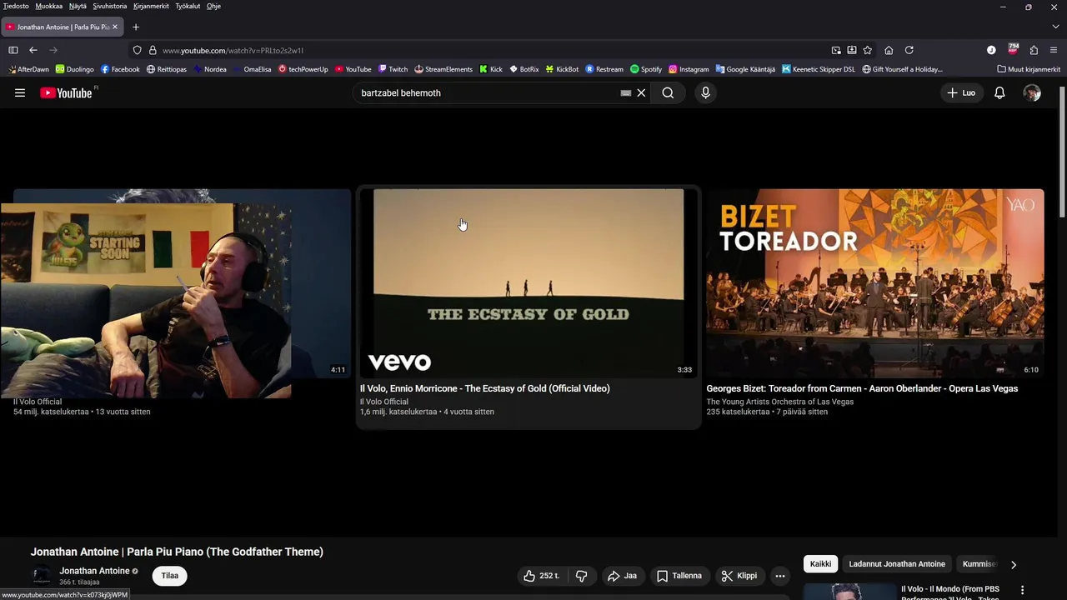Open the Facebook bookmark
Viewport: 1067px width, 600px height.
click(x=120, y=69)
